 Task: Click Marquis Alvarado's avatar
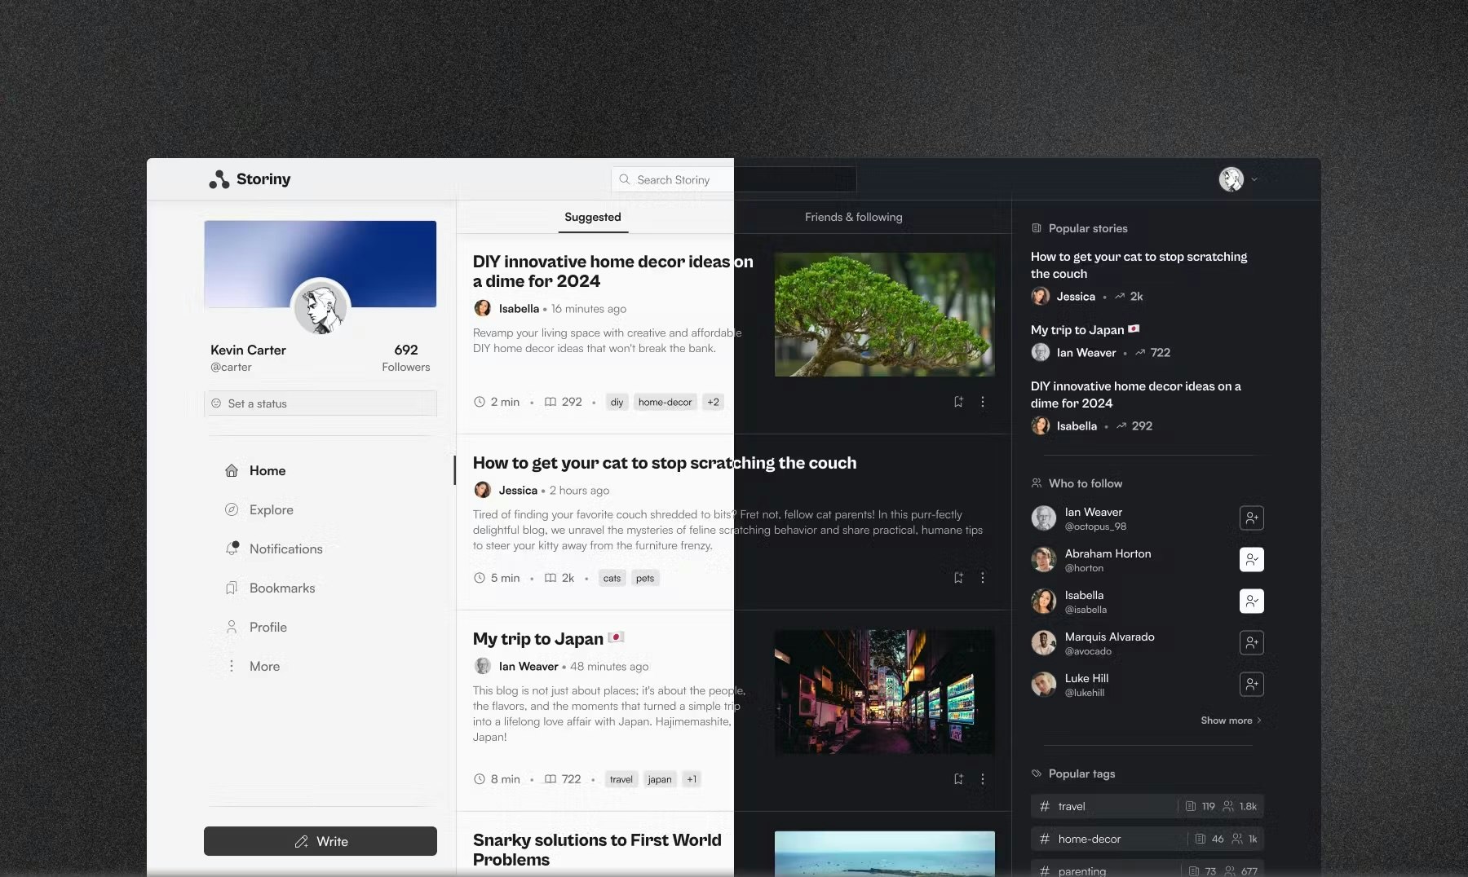(x=1044, y=642)
